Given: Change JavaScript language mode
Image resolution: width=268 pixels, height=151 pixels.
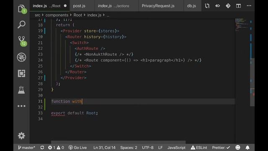Looking at the screenshot, I should (176, 148).
